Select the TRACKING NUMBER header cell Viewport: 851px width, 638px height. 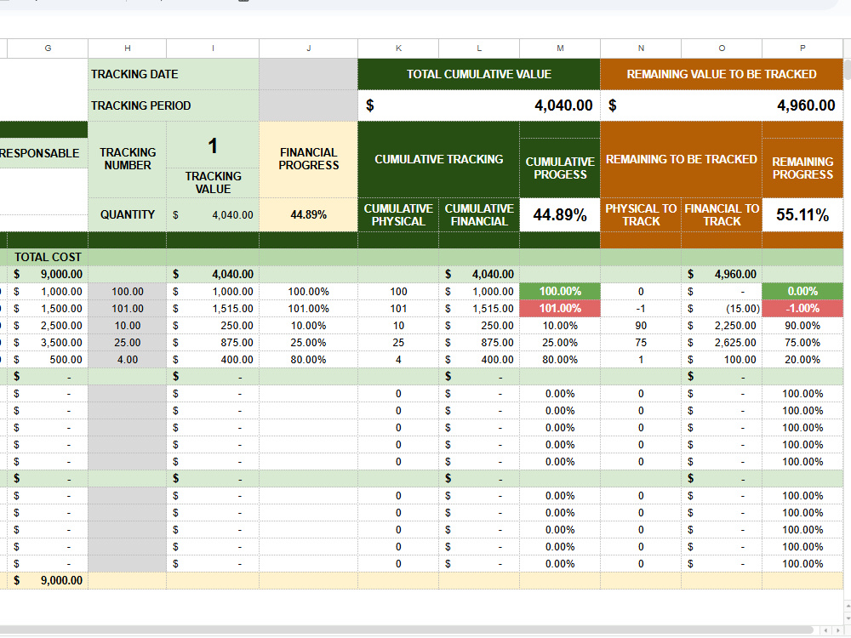128,159
